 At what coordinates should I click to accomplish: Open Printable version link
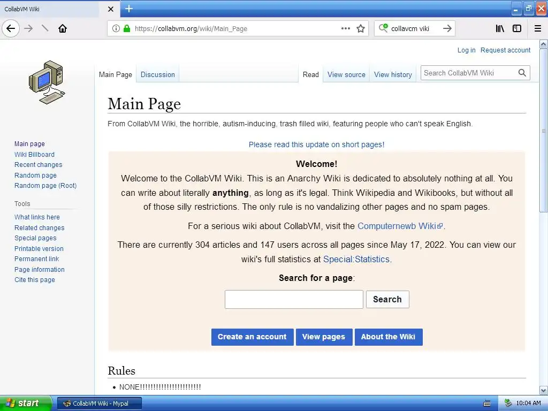[x=39, y=248]
